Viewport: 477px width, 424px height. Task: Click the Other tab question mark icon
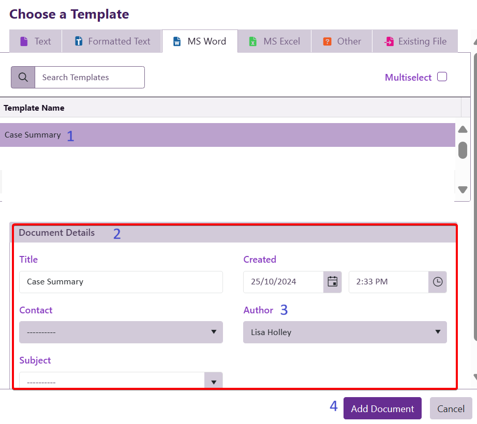coord(327,41)
